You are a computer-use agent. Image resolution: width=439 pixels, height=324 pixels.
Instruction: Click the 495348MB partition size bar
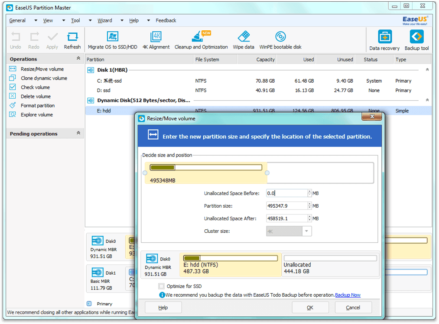tap(206, 173)
